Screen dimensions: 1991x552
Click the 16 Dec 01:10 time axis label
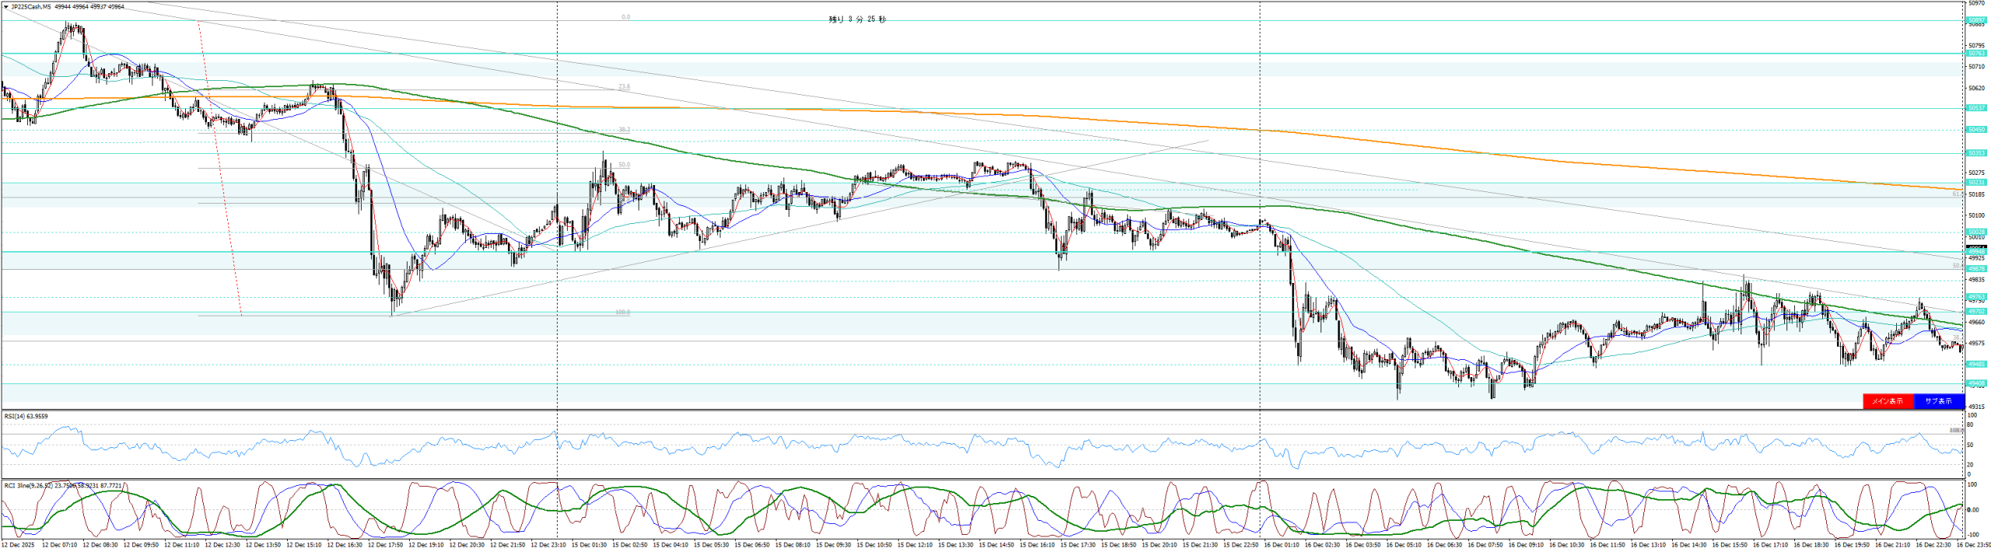(1280, 545)
